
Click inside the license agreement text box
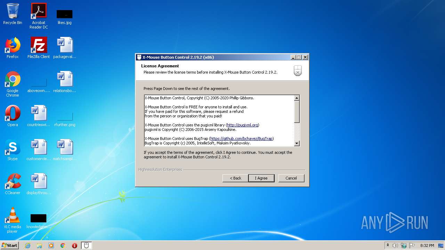pos(219,120)
